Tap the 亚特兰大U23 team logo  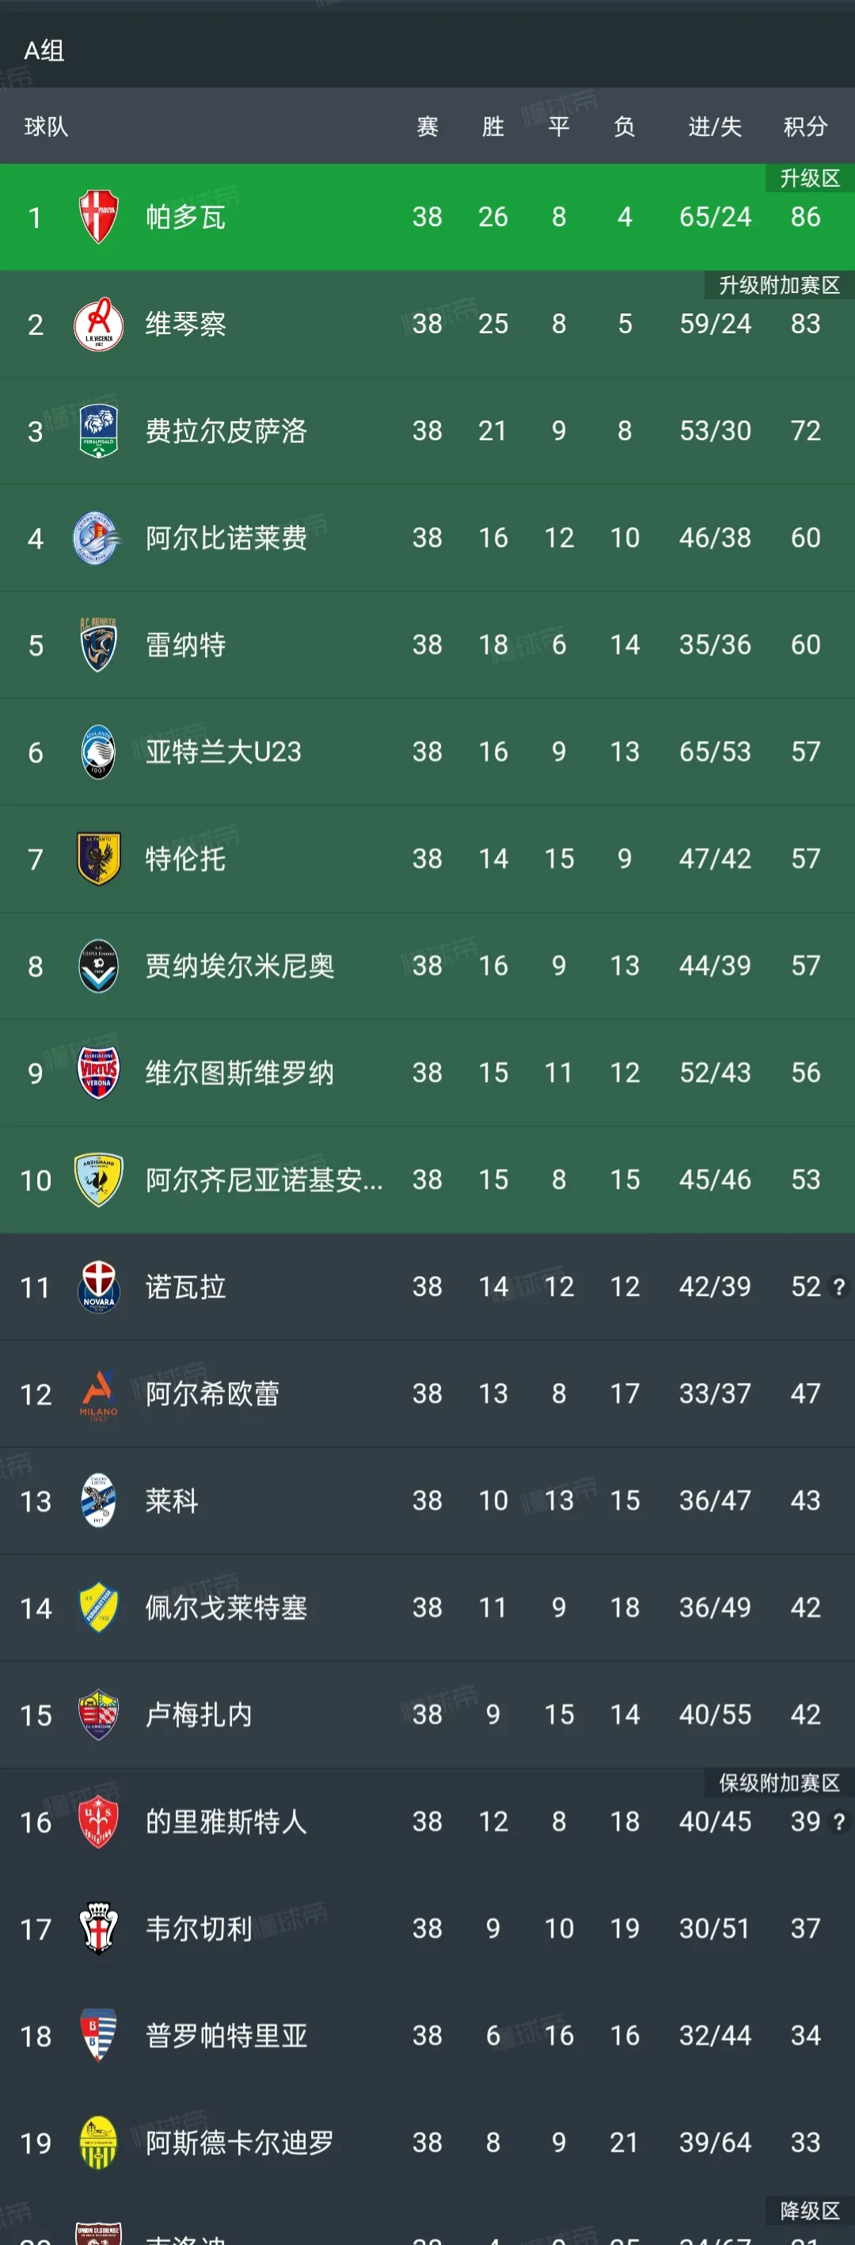(x=98, y=751)
